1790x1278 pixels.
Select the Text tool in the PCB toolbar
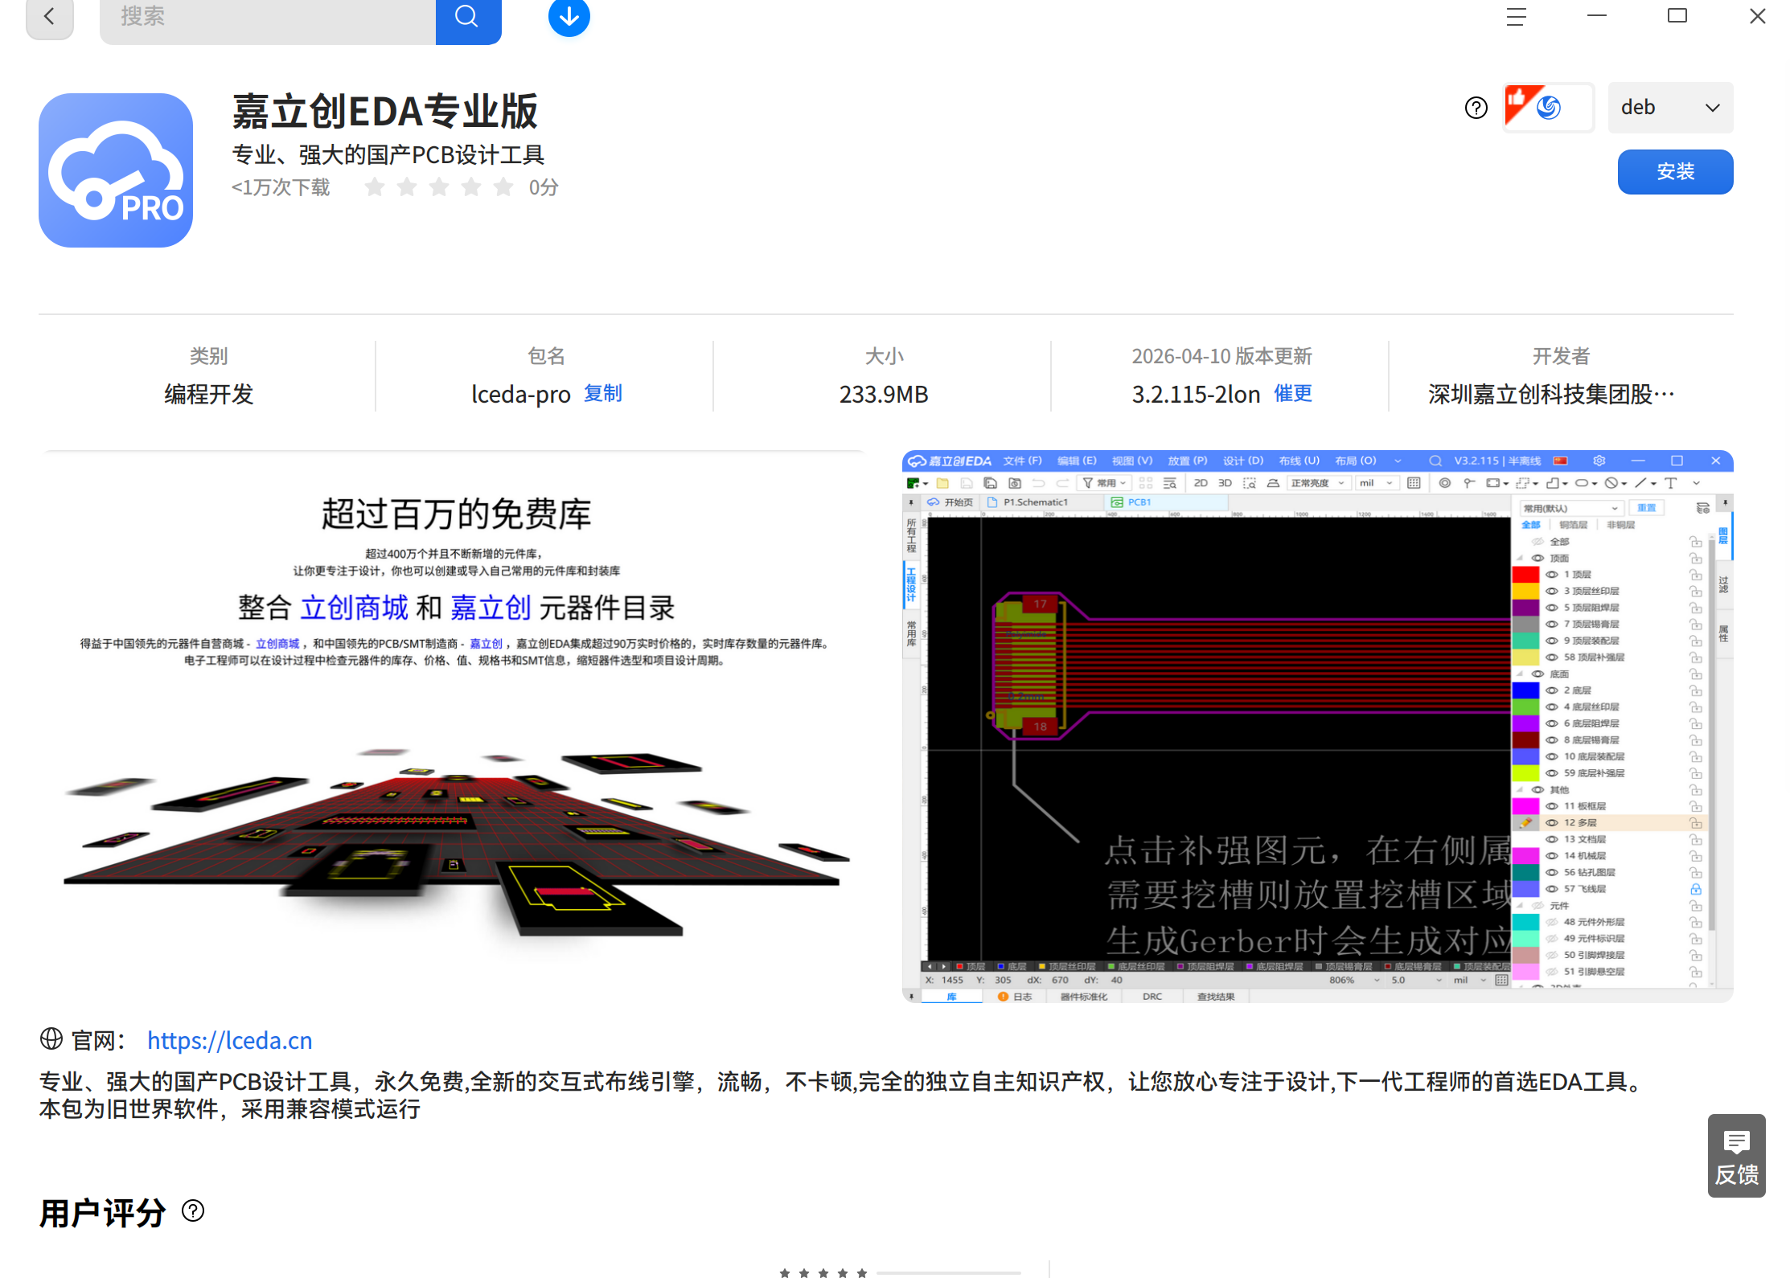(1670, 483)
